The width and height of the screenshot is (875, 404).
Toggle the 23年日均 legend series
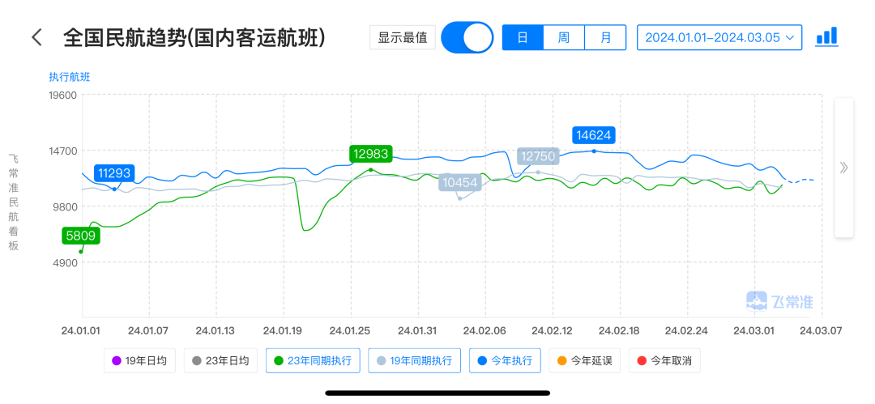click(220, 361)
